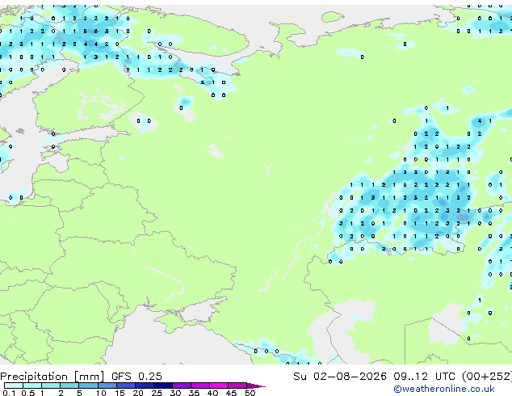Click the legend value '35'
512x396 pixels.
click(195, 393)
